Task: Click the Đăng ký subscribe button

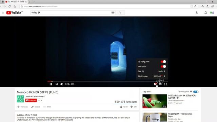Action: tap(31, 100)
